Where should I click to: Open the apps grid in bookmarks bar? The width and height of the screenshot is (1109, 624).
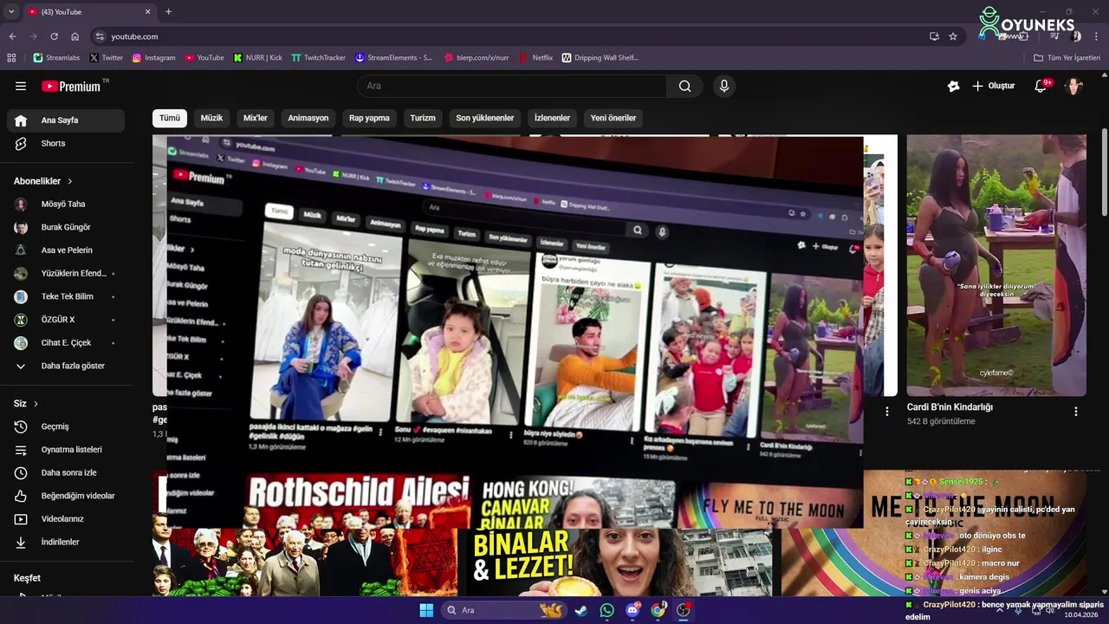11,58
